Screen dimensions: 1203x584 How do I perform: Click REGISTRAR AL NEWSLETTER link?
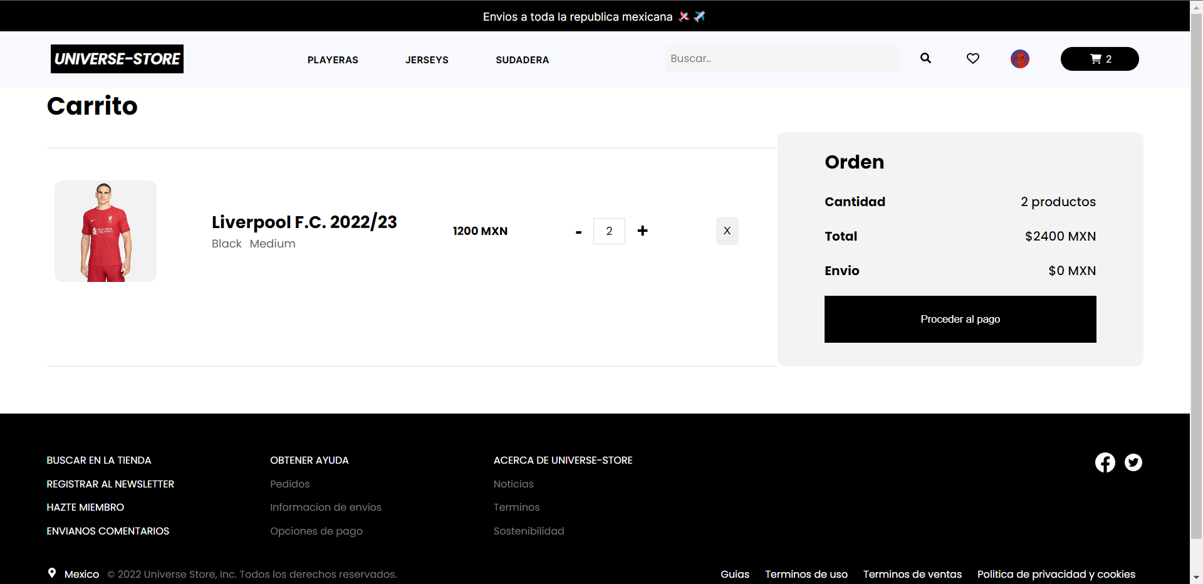pyautogui.click(x=110, y=484)
